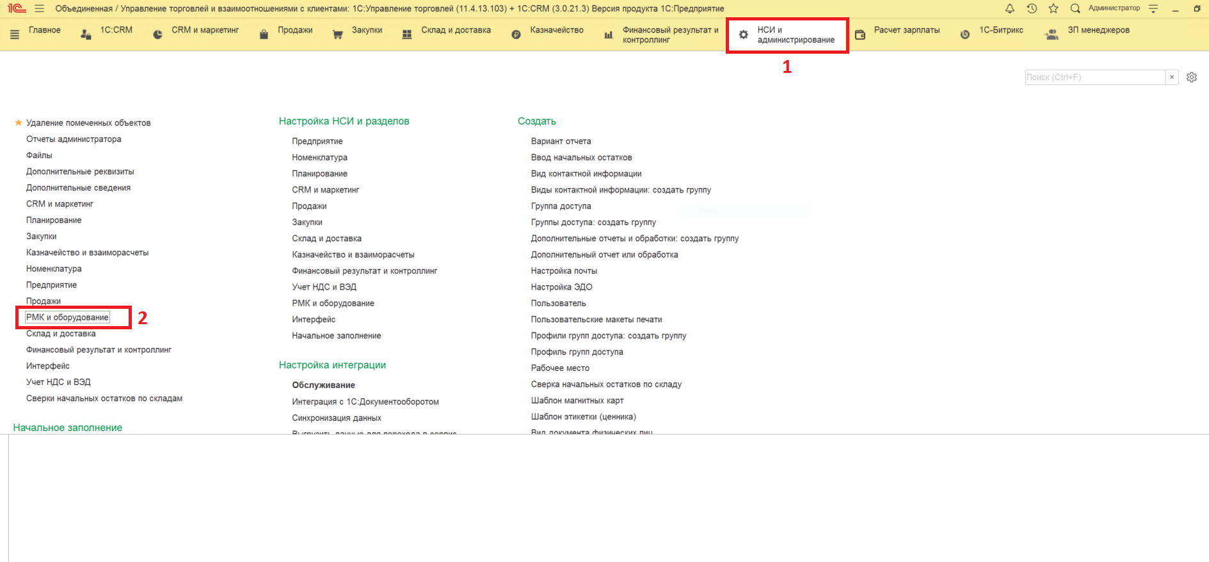Open the hamburger main menu icon
This screenshot has width=1209, height=562.
click(40, 9)
